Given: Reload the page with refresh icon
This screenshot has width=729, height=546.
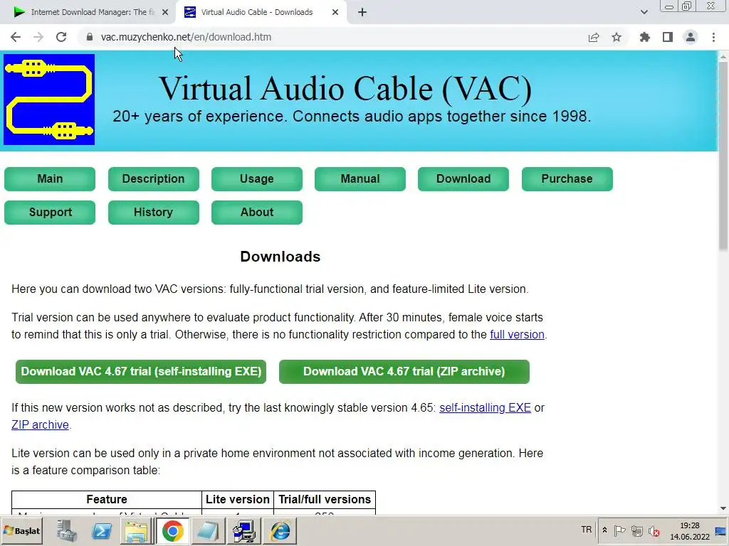Looking at the screenshot, I should click(x=61, y=37).
